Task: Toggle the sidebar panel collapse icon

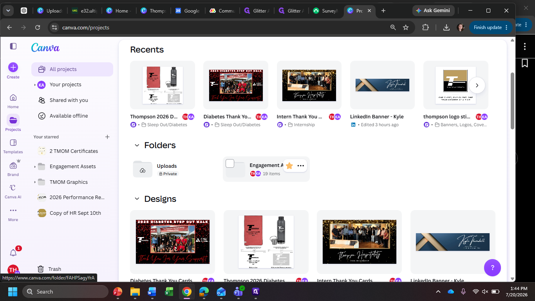Action: [13, 46]
